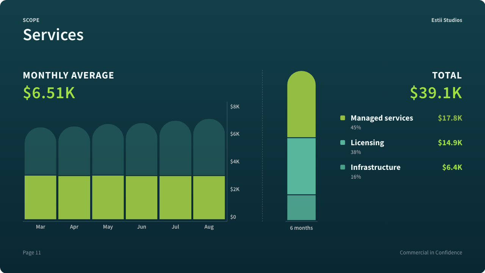This screenshot has height=273, width=485.
Task: Select the Apr bar in the monthly chart
Action: (74, 173)
